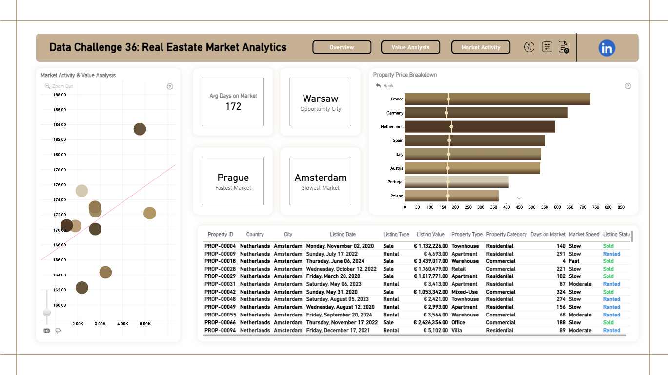
Task: Select row PROP-00048 in the table
Action: click(x=417, y=299)
